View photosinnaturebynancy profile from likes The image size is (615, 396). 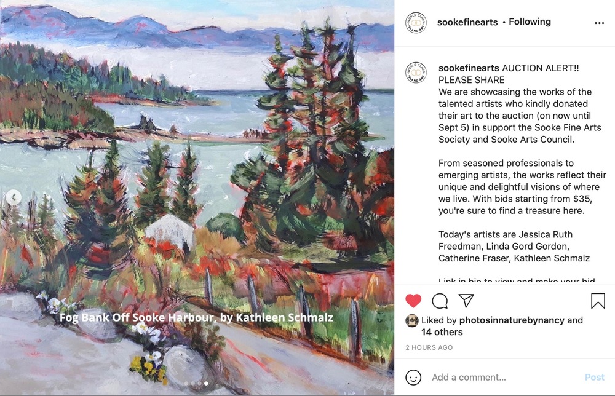click(x=512, y=320)
